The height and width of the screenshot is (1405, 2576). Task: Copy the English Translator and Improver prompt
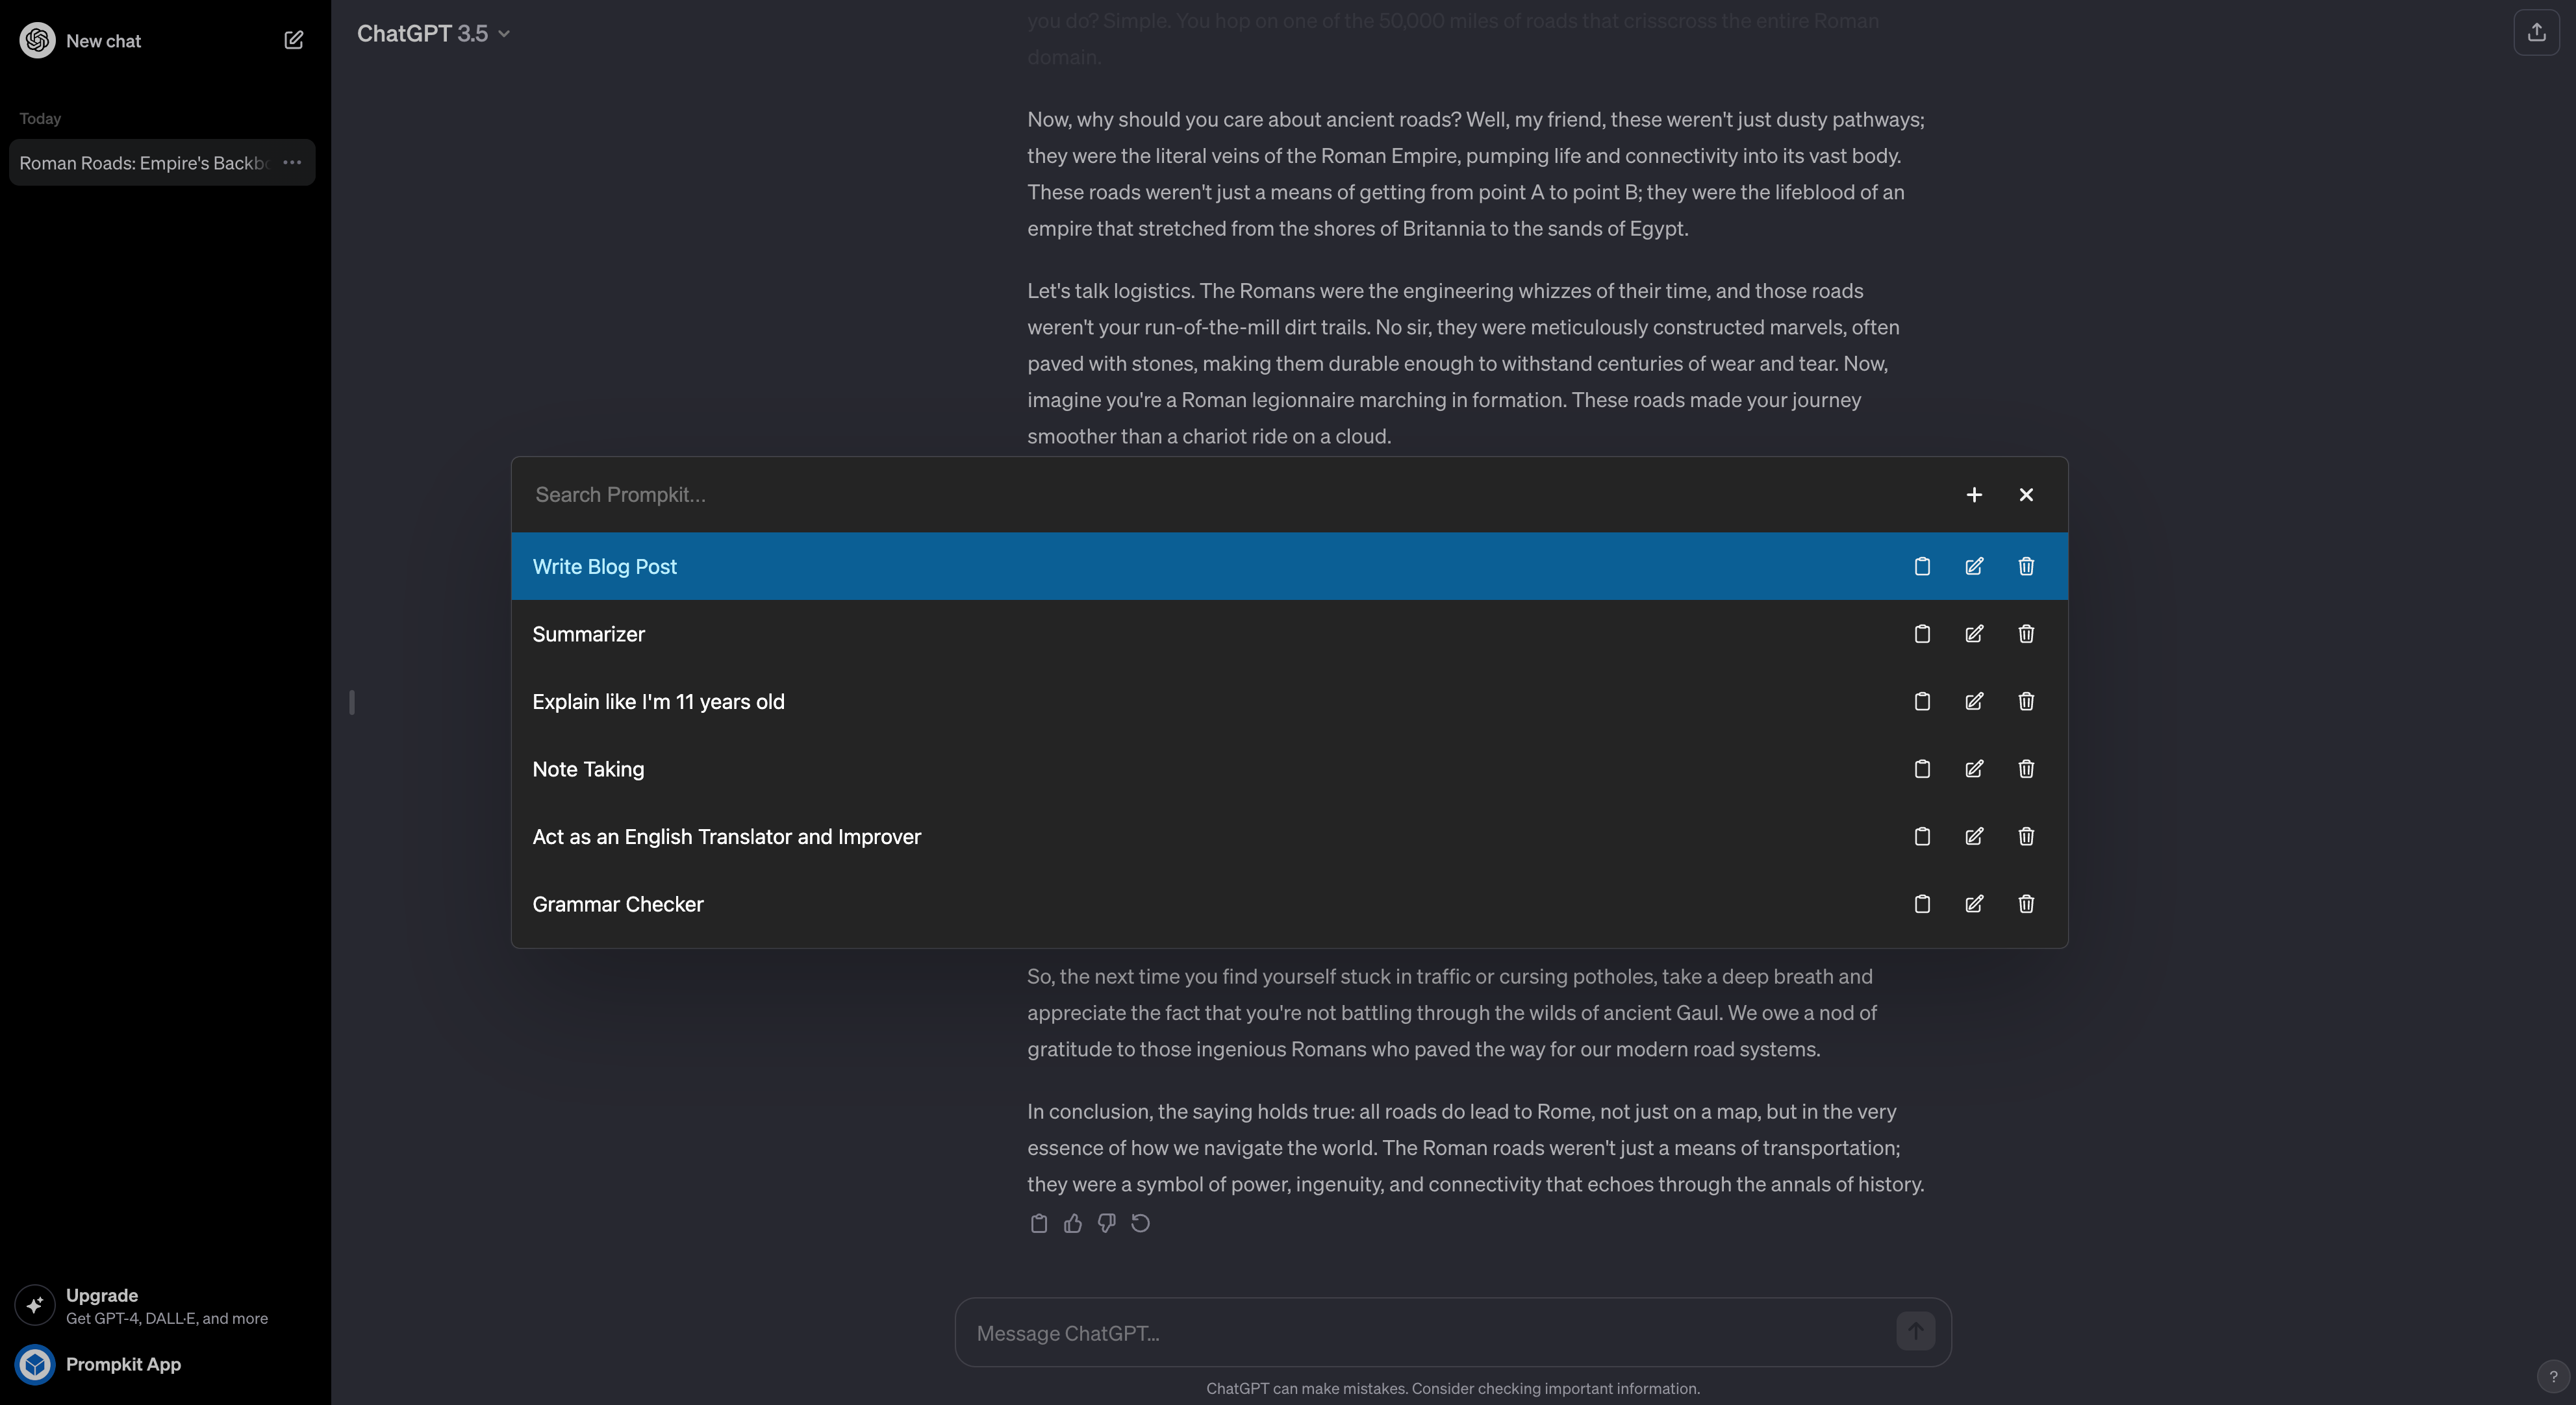[x=1921, y=836]
